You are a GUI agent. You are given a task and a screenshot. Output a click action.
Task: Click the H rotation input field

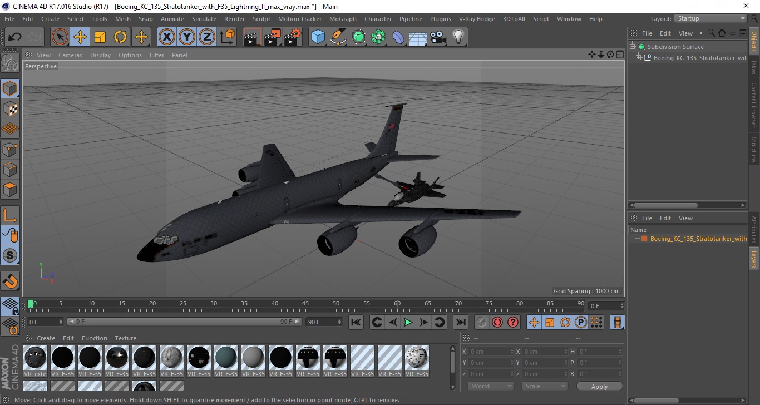click(601, 352)
